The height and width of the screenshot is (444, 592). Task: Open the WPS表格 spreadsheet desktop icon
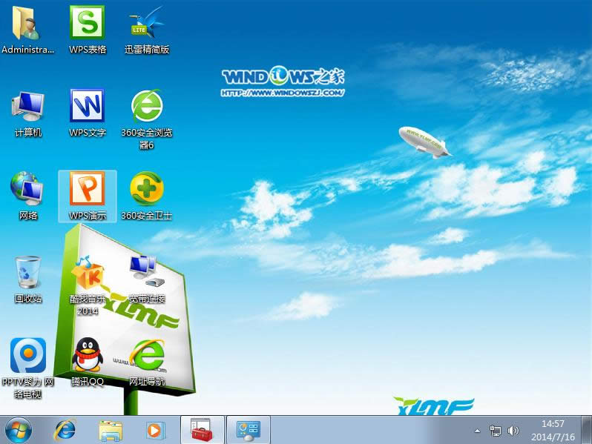click(88, 24)
